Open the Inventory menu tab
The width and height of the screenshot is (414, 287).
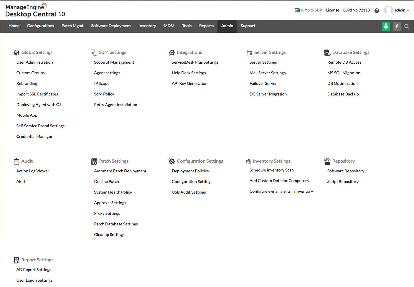(x=147, y=26)
